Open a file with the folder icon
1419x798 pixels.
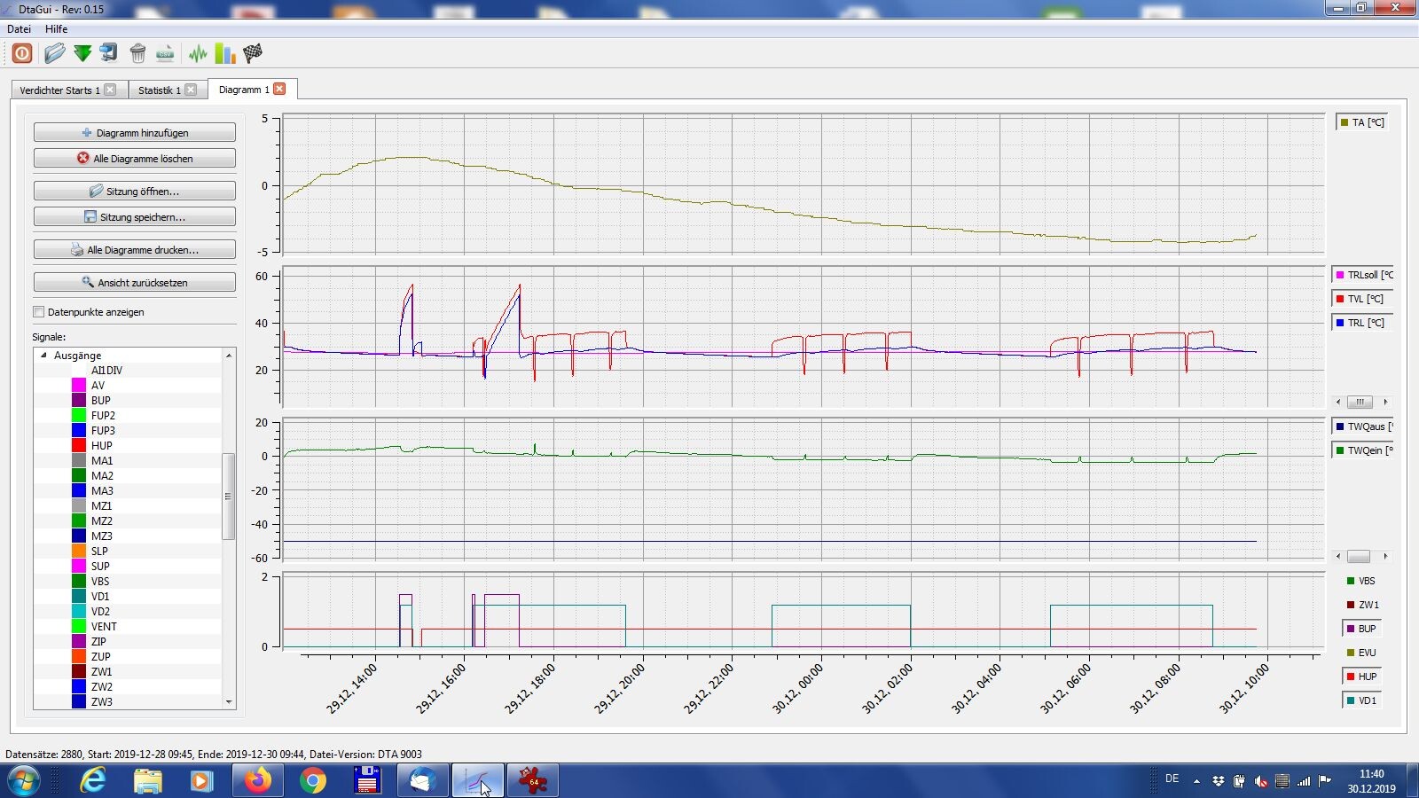[x=54, y=53]
